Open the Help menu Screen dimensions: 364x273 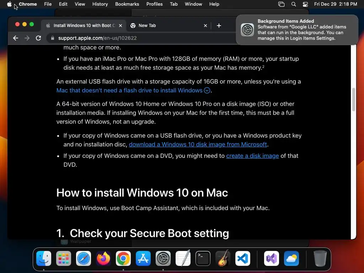pyautogui.click(x=214, y=4)
